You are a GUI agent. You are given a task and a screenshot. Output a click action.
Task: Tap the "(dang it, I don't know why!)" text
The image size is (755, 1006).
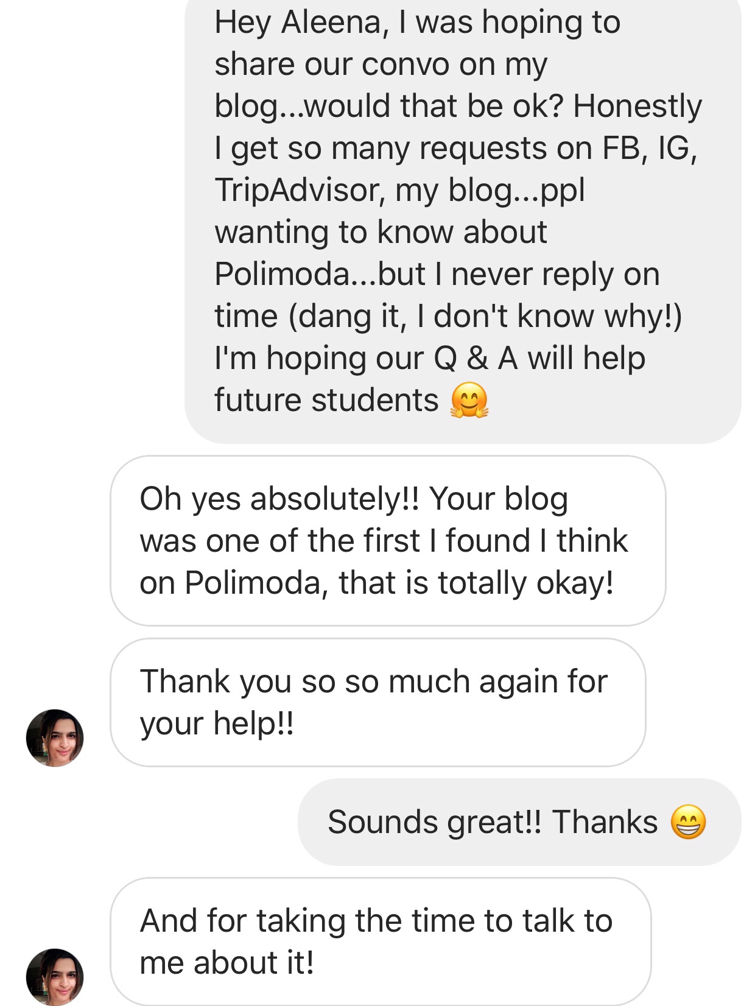click(485, 316)
